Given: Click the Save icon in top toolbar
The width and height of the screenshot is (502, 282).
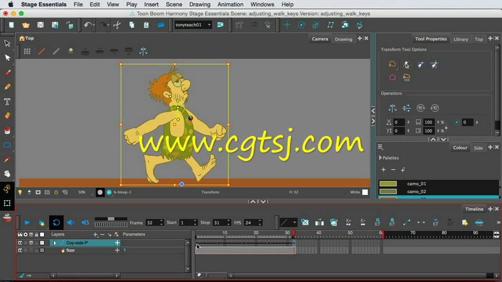Looking at the screenshot, I should (40, 25).
